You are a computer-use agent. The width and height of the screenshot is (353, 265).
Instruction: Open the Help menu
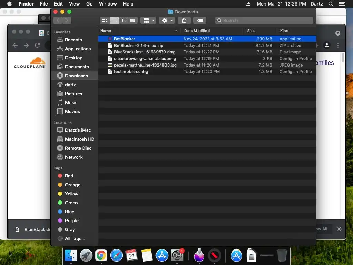(x=128, y=4)
